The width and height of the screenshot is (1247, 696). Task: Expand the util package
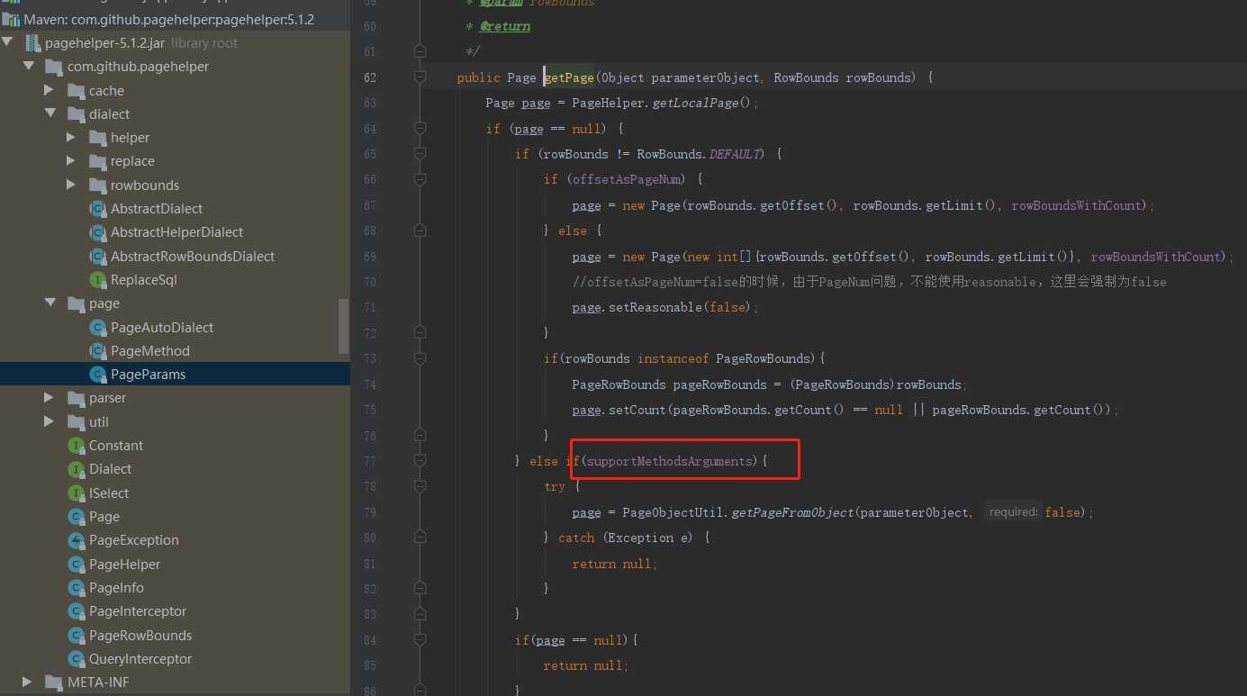(50, 421)
